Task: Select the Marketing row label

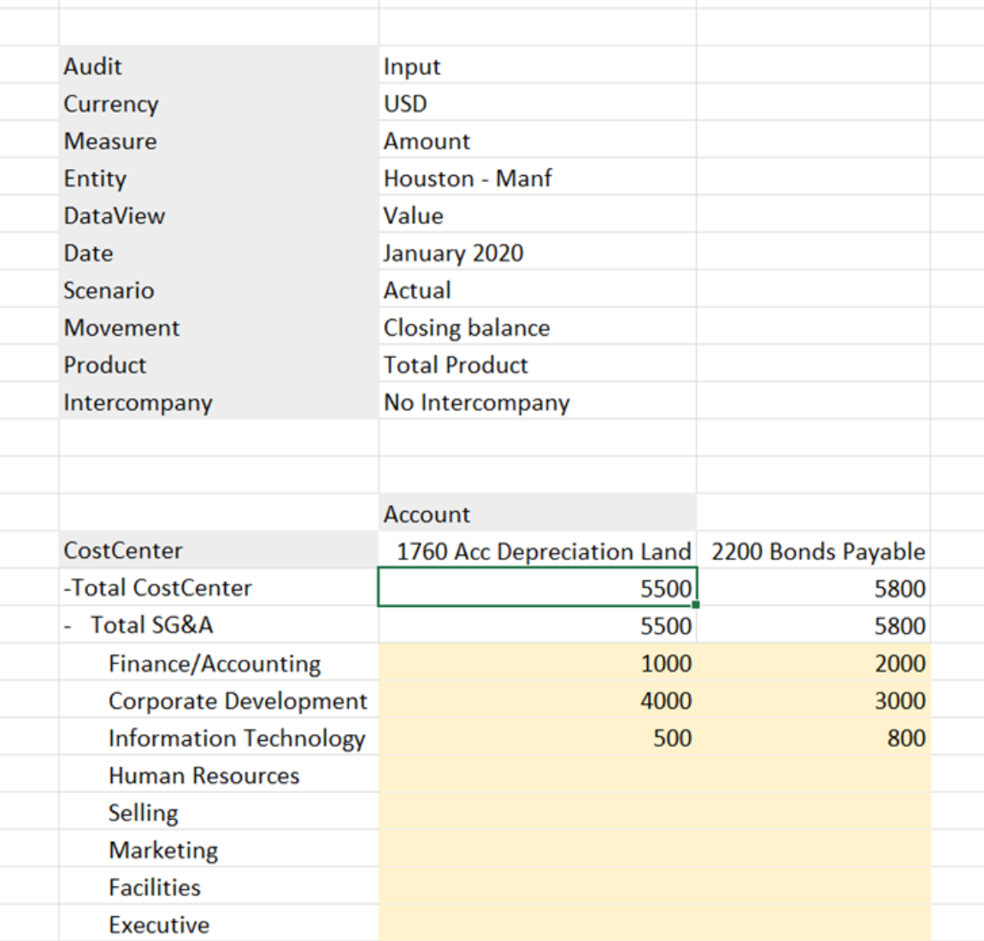Action: [x=218, y=849]
